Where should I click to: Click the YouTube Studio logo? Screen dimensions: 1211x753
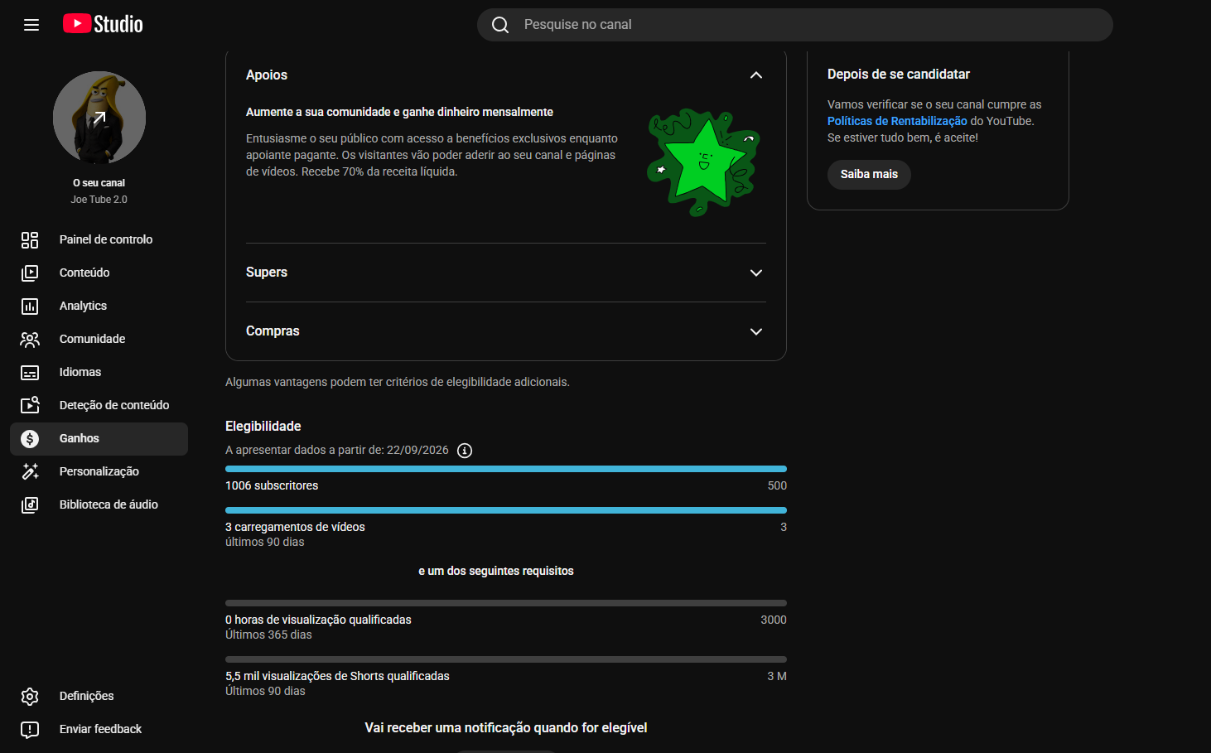(103, 24)
